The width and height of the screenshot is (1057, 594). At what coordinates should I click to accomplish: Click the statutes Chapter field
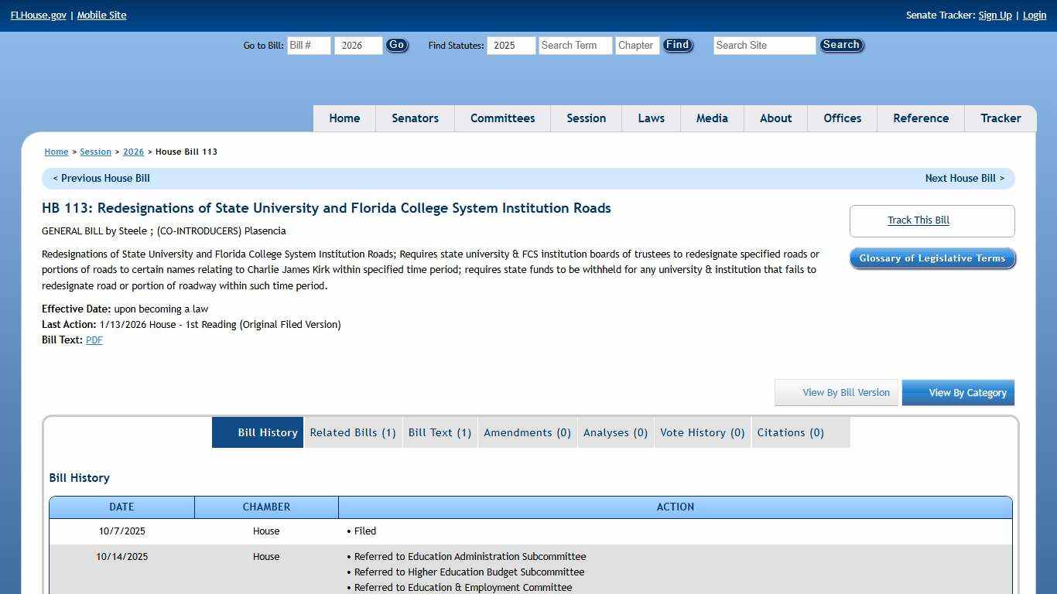pos(637,46)
